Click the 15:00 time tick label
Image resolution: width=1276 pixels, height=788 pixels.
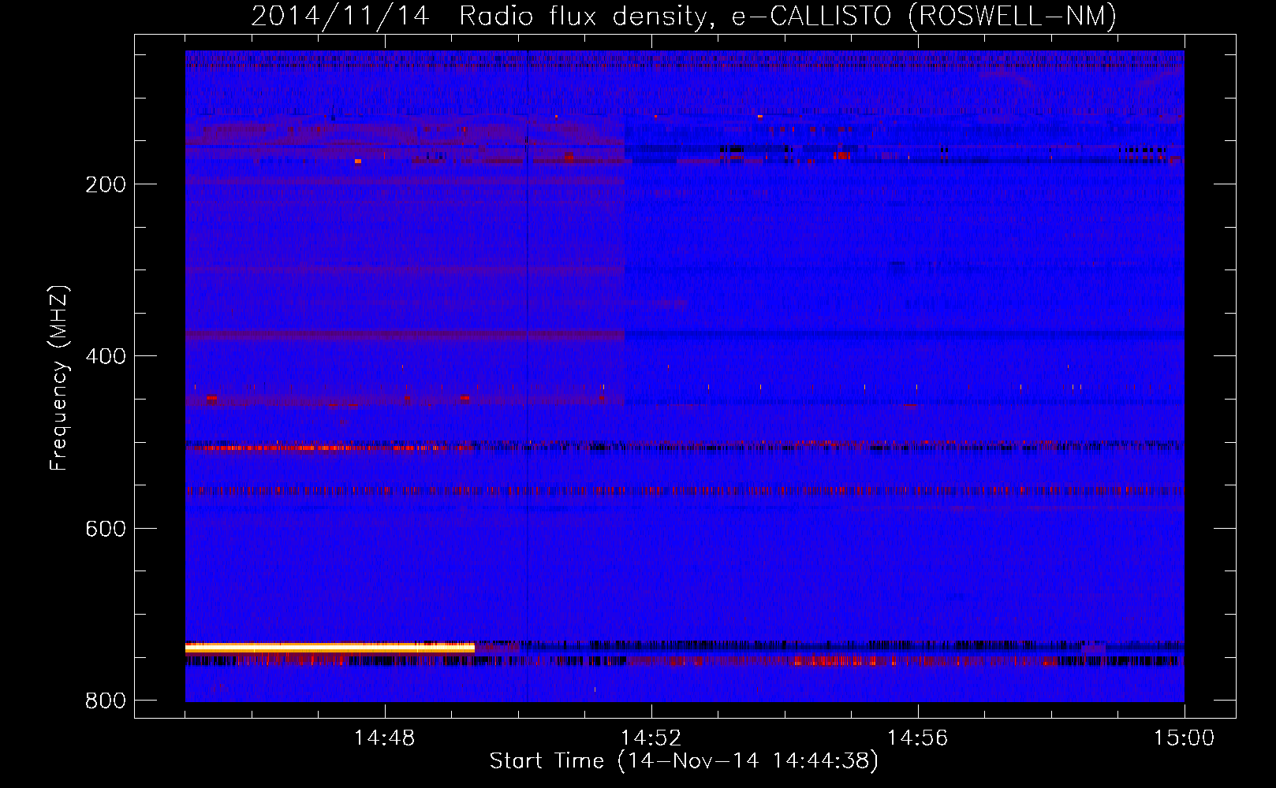pos(1184,738)
